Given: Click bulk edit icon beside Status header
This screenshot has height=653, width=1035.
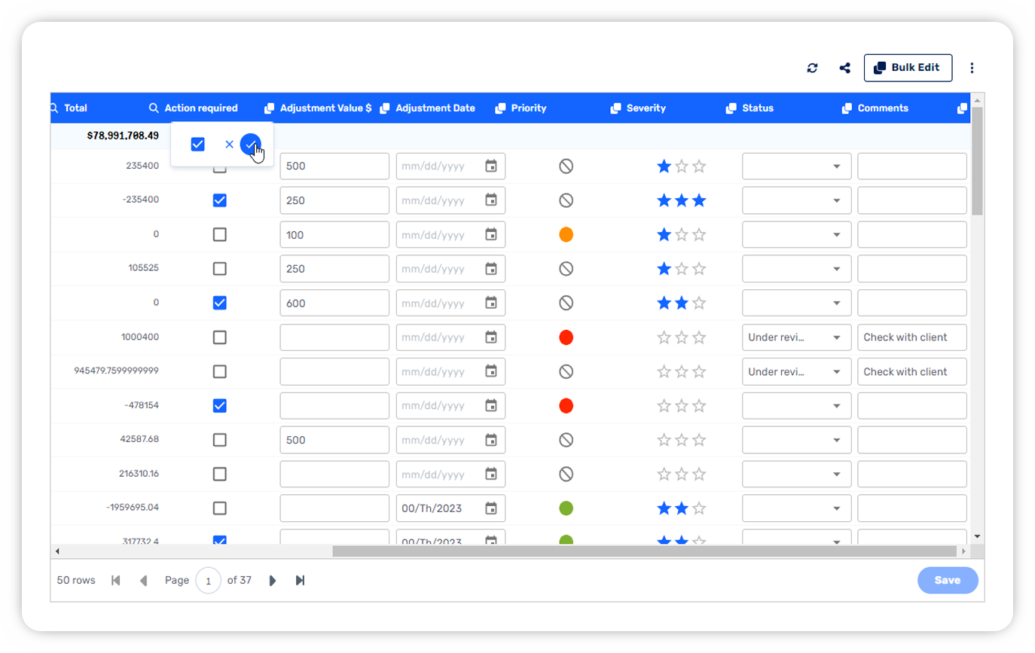Looking at the screenshot, I should (x=731, y=108).
